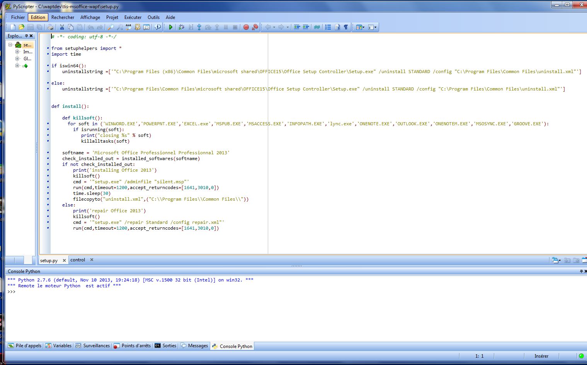The width and height of the screenshot is (587, 365).
Task: Show the Surveillances panel
Action: tap(93, 346)
